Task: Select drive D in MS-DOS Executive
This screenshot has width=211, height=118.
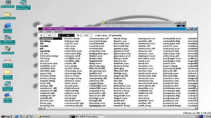Action: (84, 35)
